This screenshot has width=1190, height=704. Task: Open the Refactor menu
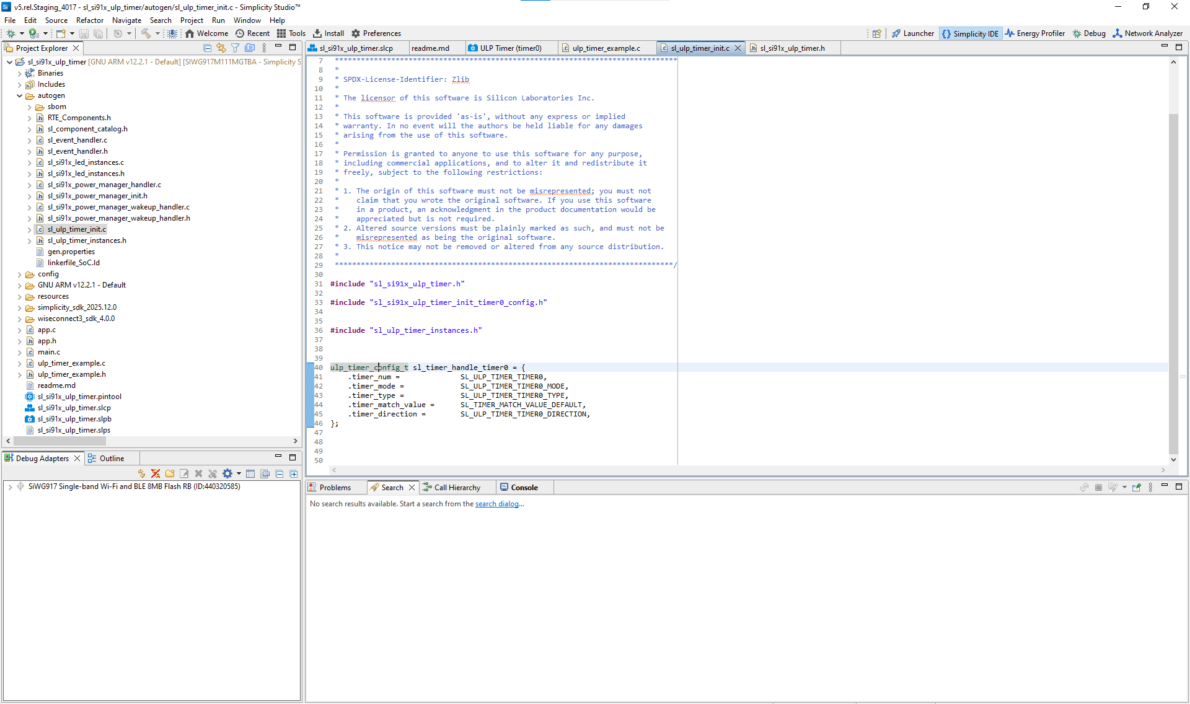point(89,20)
